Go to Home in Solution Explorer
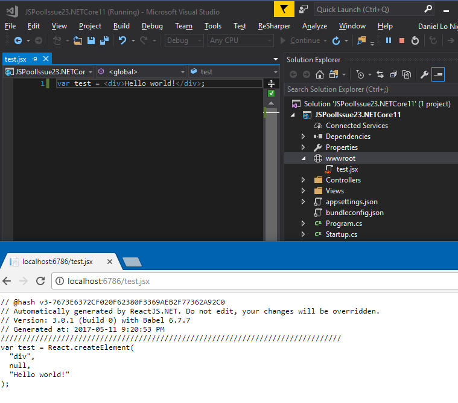 click(x=320, y=74)
